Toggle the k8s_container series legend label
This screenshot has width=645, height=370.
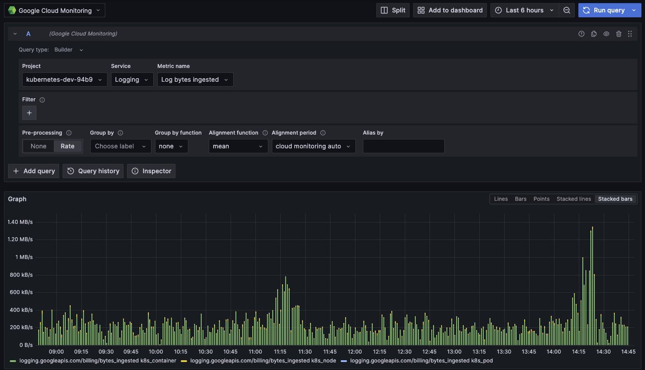98,361
